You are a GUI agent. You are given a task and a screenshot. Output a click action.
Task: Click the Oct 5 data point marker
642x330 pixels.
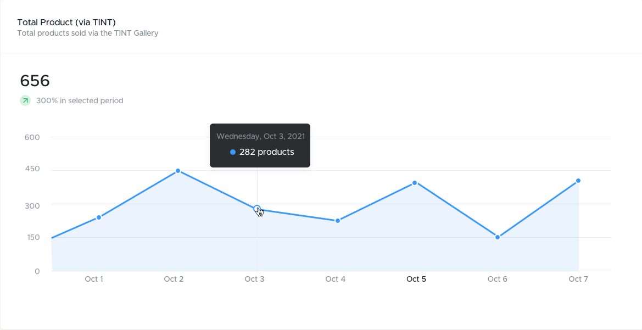click(x=415, y=183)
